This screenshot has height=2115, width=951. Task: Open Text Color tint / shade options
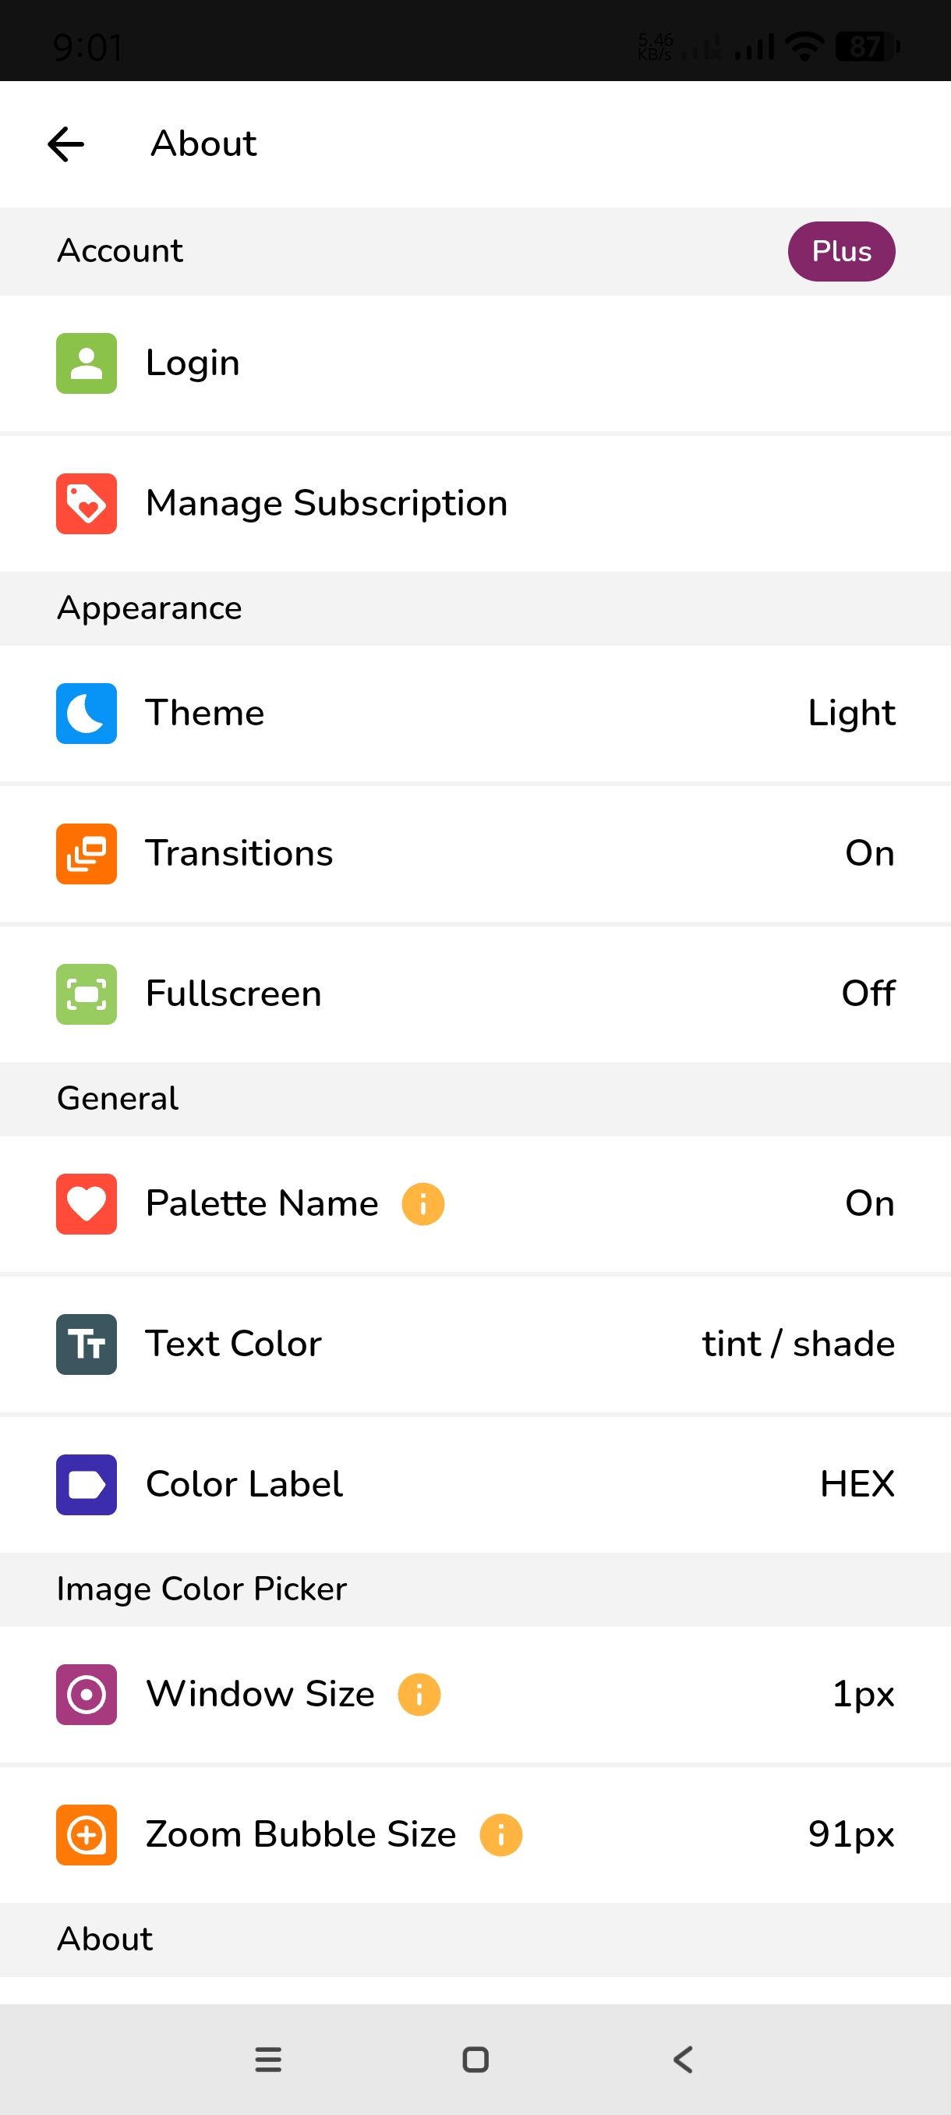tap(797, 1344)
